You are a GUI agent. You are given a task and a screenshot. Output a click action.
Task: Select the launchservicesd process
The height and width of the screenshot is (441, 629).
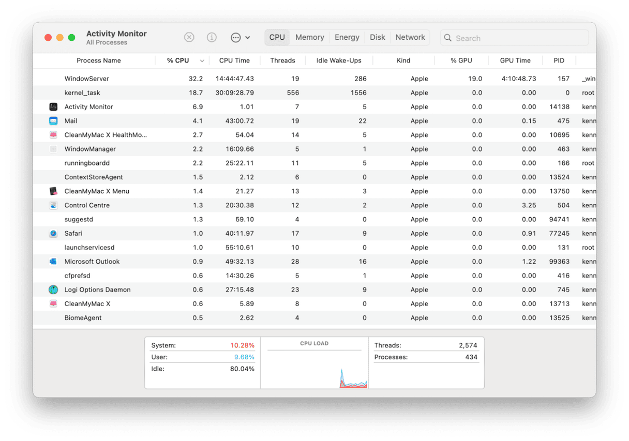[314, 247]
